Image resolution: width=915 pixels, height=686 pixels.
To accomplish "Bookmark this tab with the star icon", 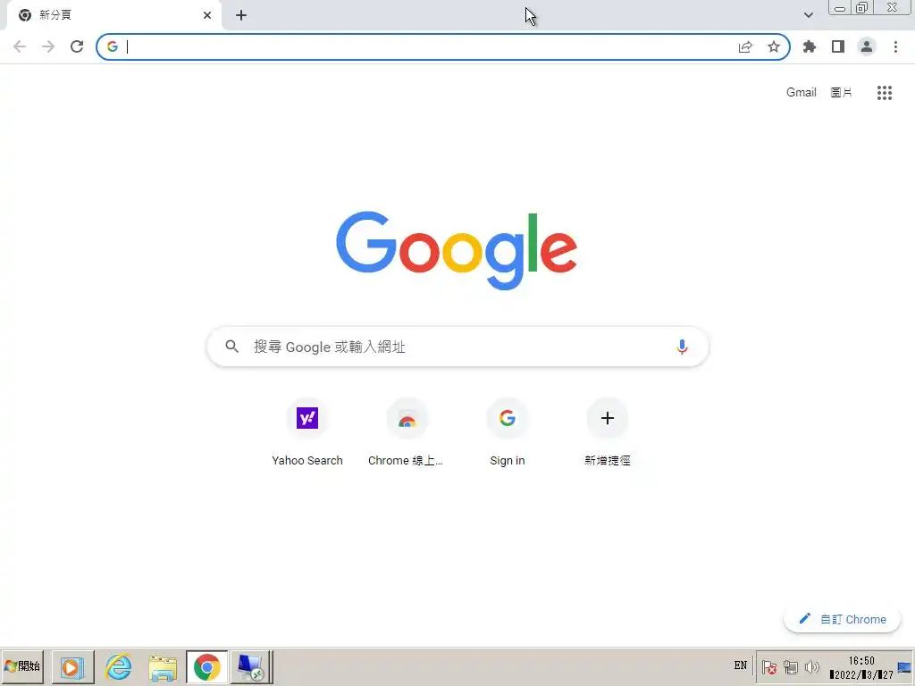I will point(774,46).
